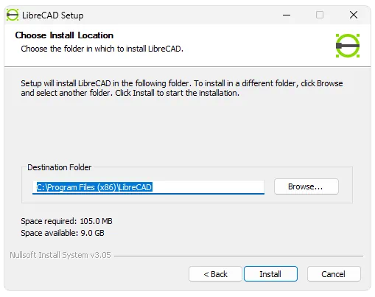Image resolution: width=375 pixels, height=297 pixels.
Task: Click "Choose the folder in which to install" subtitle
Action: point(102,49)
